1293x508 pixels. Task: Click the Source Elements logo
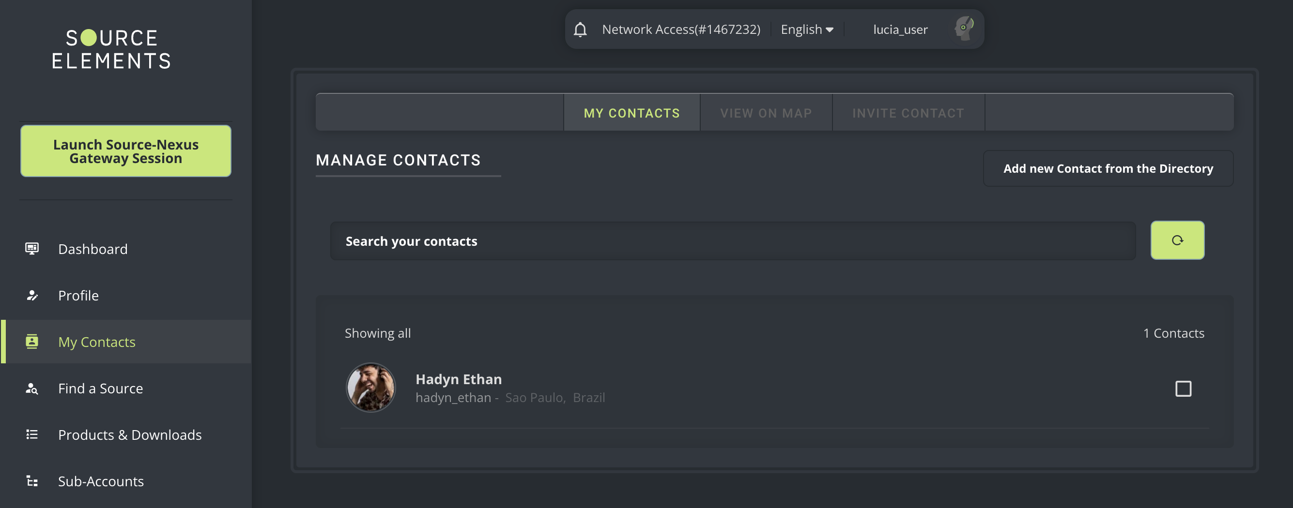[x=111, y=49]
